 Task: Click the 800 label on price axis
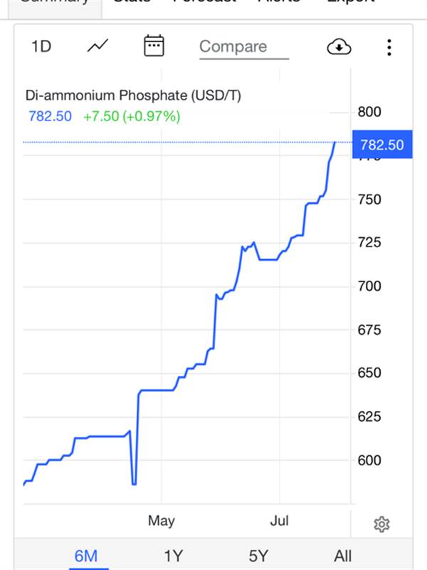tap(369, 112)
